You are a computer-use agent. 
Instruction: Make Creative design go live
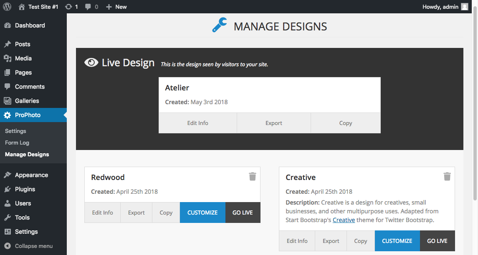pos(437,241)
